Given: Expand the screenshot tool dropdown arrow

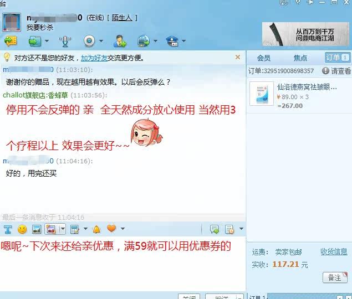Looking at the screenshot, I should [63, 229].
